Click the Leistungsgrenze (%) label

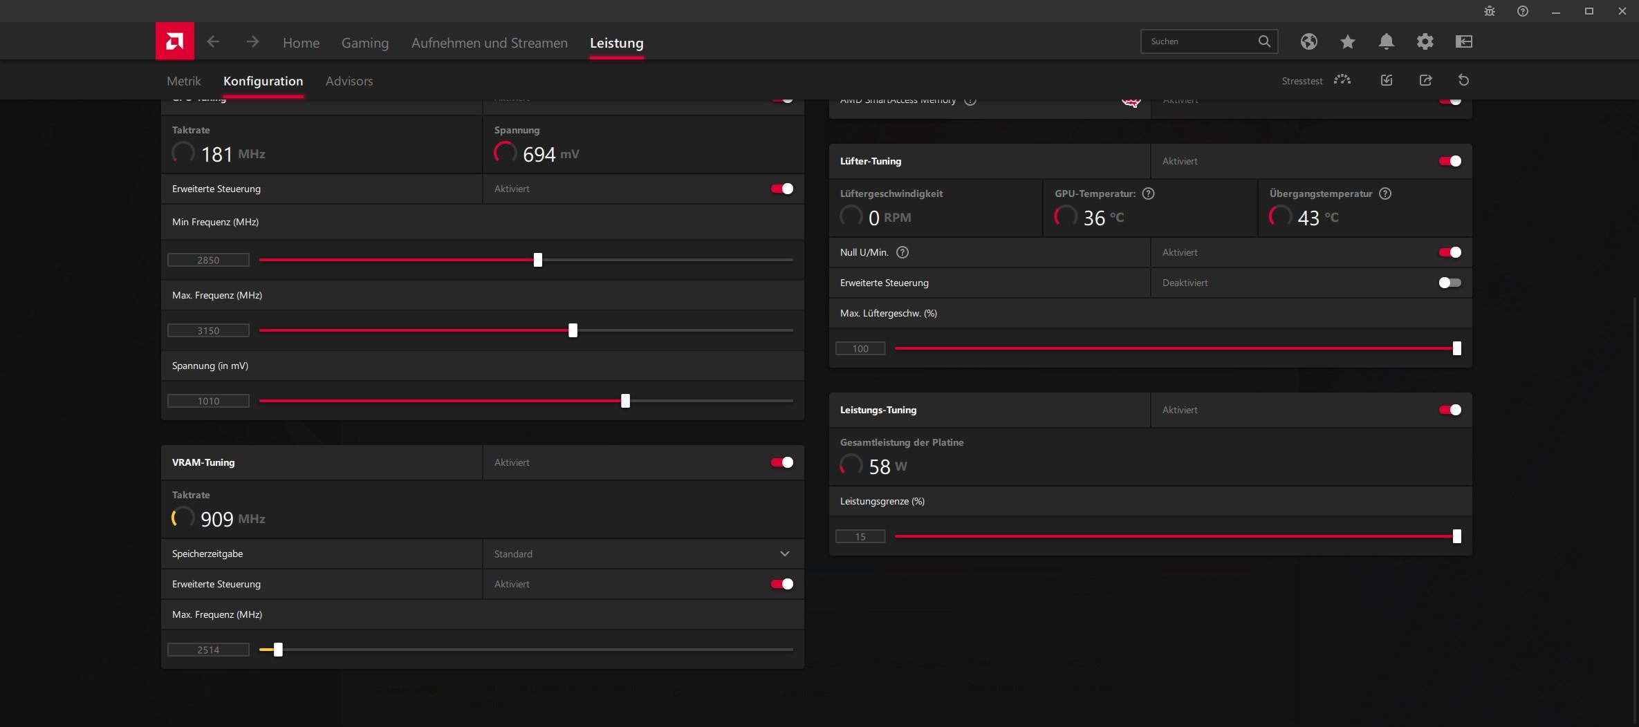coord(882,501)
